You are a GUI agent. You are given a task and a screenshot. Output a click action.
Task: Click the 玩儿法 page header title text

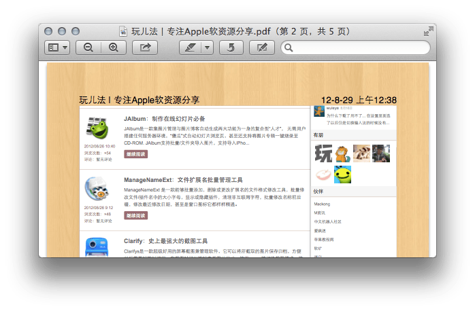click(139, 100)
